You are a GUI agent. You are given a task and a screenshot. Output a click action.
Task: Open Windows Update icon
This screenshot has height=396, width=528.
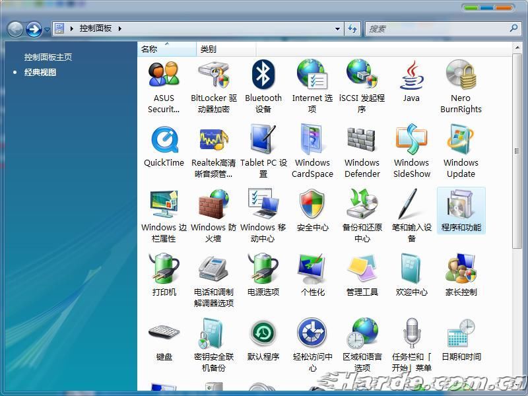tap(461, 152)
